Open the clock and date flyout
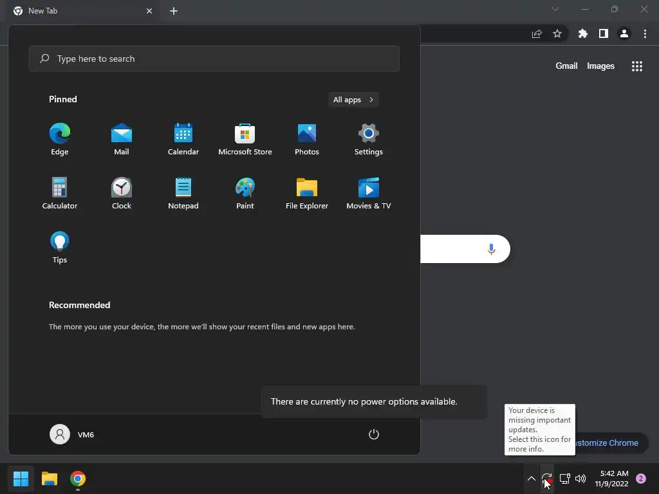The width and height of the screenshot is (659, 494). 611,479
